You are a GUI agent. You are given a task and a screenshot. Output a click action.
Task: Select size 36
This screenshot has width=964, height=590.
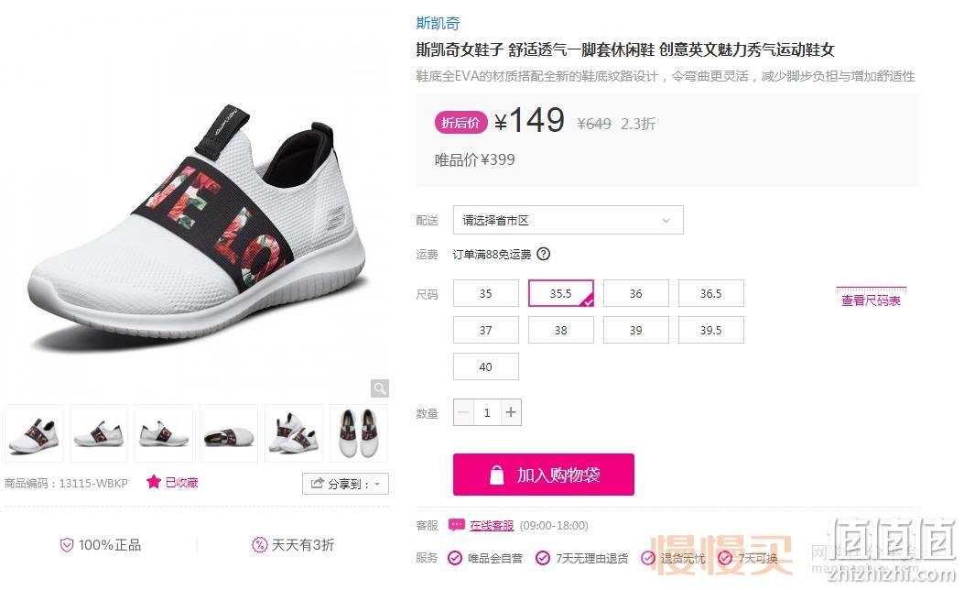(x=635, y=293)
